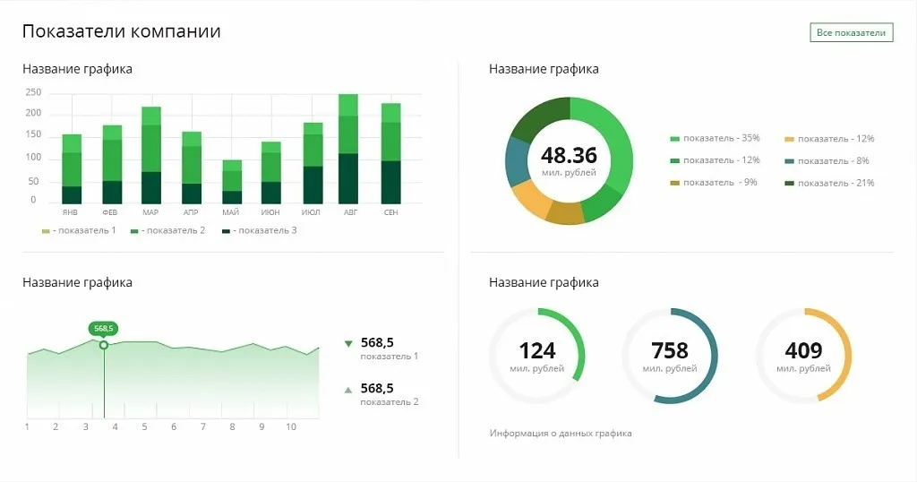Select the down triangle icon beside показатель 1
The height and width of the screenshot is (482, 917).
348,343
